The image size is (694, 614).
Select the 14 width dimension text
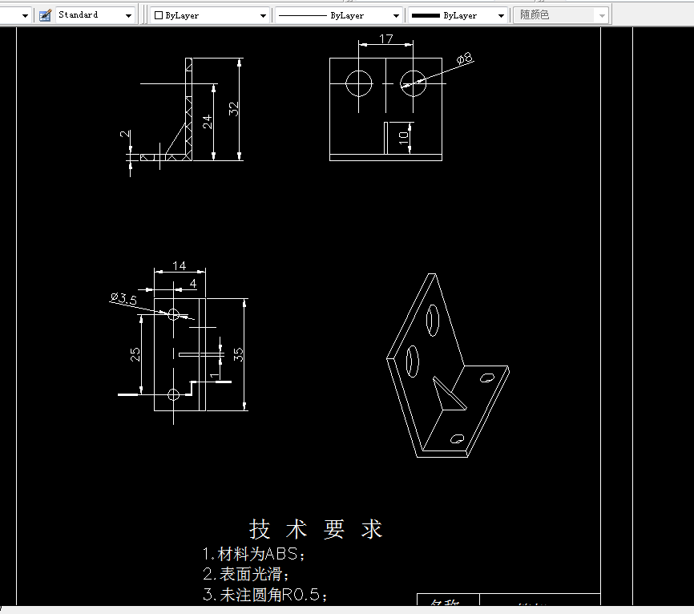coord(180,265)
